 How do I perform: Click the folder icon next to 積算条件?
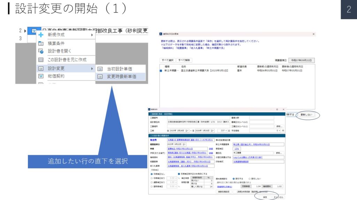click(x=41, y=43)
